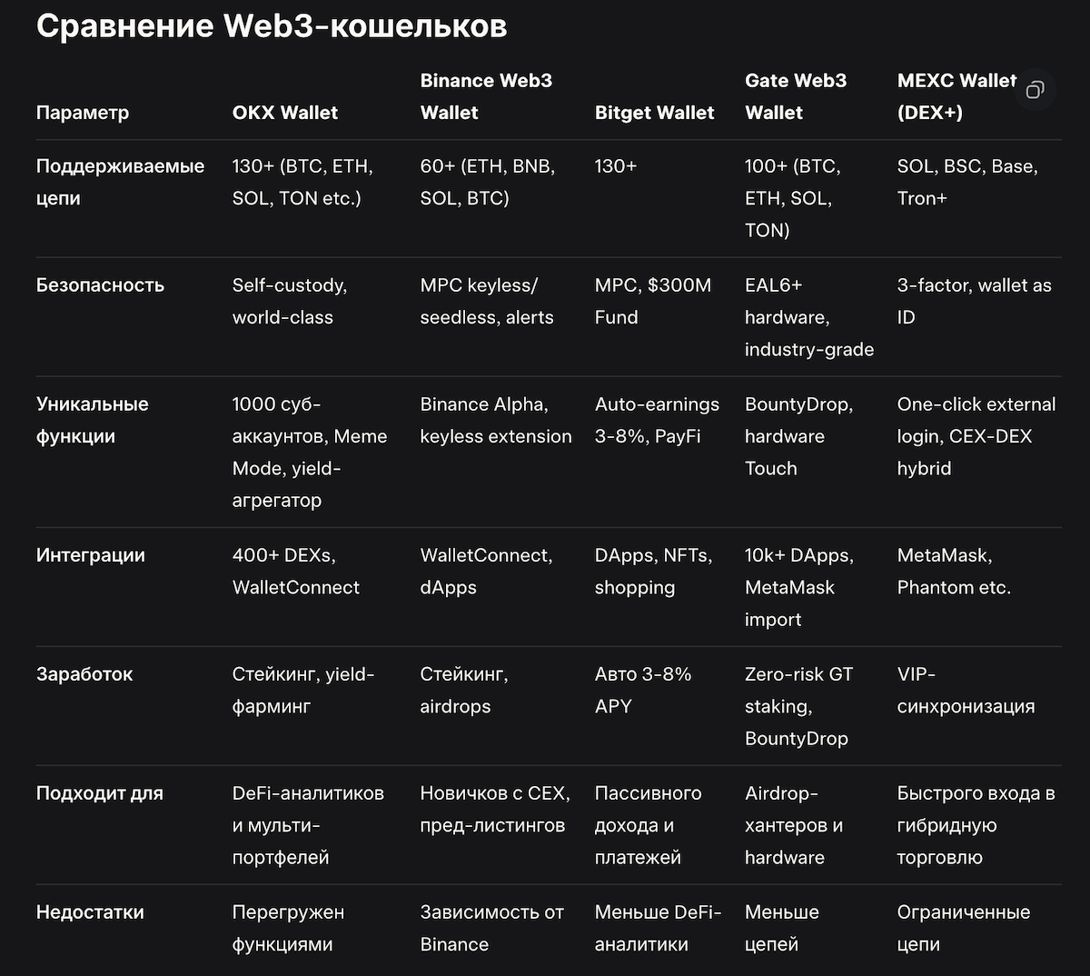1090x976 pixels.
Task: Click the 'Перегружен функциями' cell
Action: click(289, 928)
